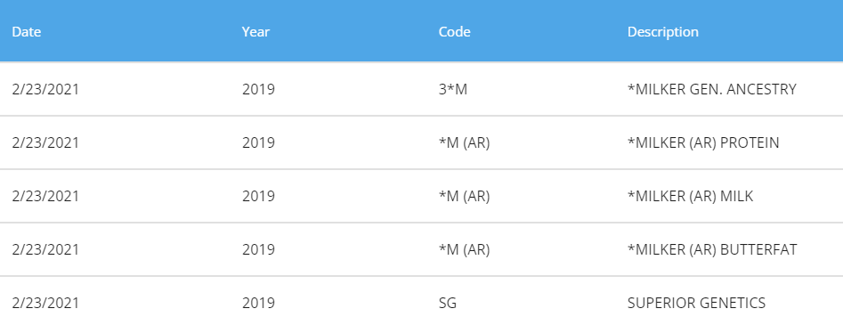Click the SUPERIOR GENETICS description
843x325 pixels.
click(696, 303)
